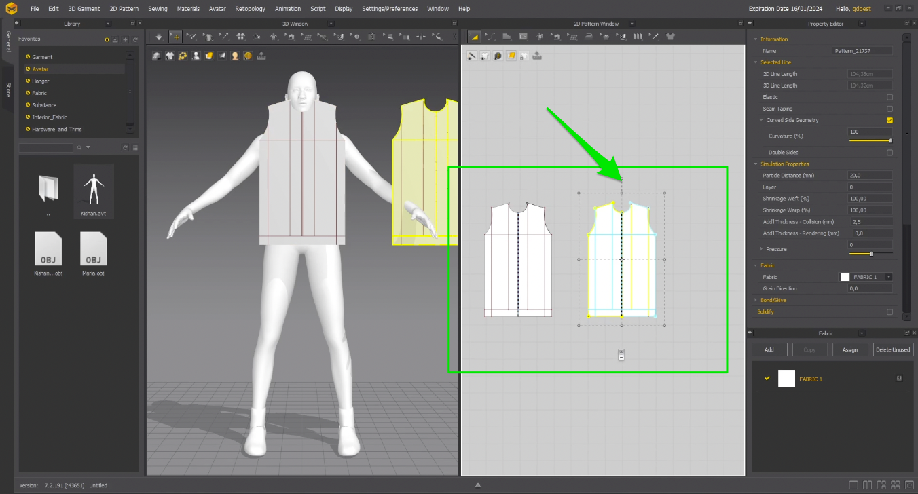Click the button tool icon in 3D toolbar
The image size is (918, 494).
click(356, 37)
